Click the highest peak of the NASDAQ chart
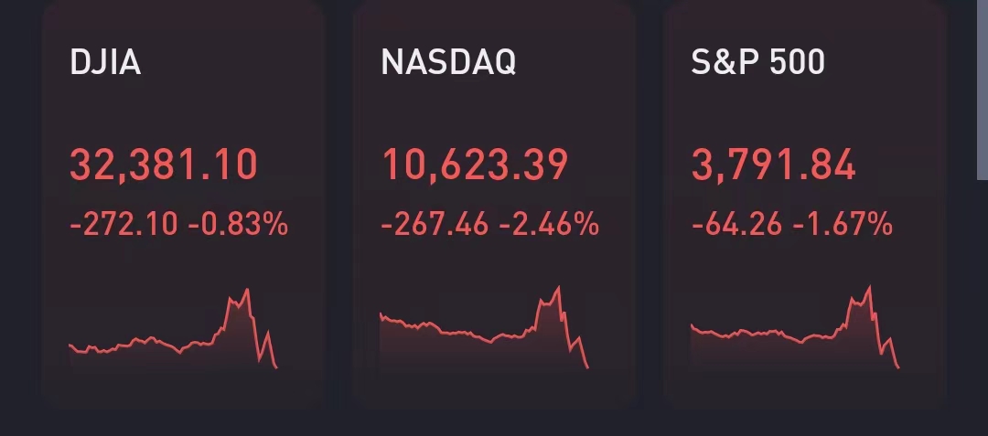The image size is (988, 436). (558, 288)
